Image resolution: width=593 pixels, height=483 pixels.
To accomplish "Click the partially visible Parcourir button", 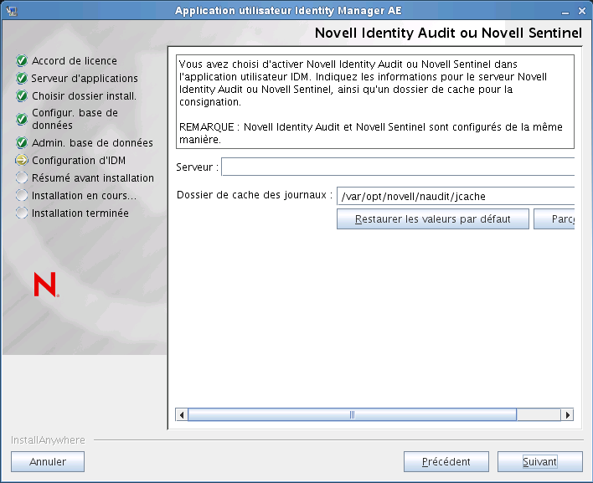I will pyautogui.click(x=554, y=218).
